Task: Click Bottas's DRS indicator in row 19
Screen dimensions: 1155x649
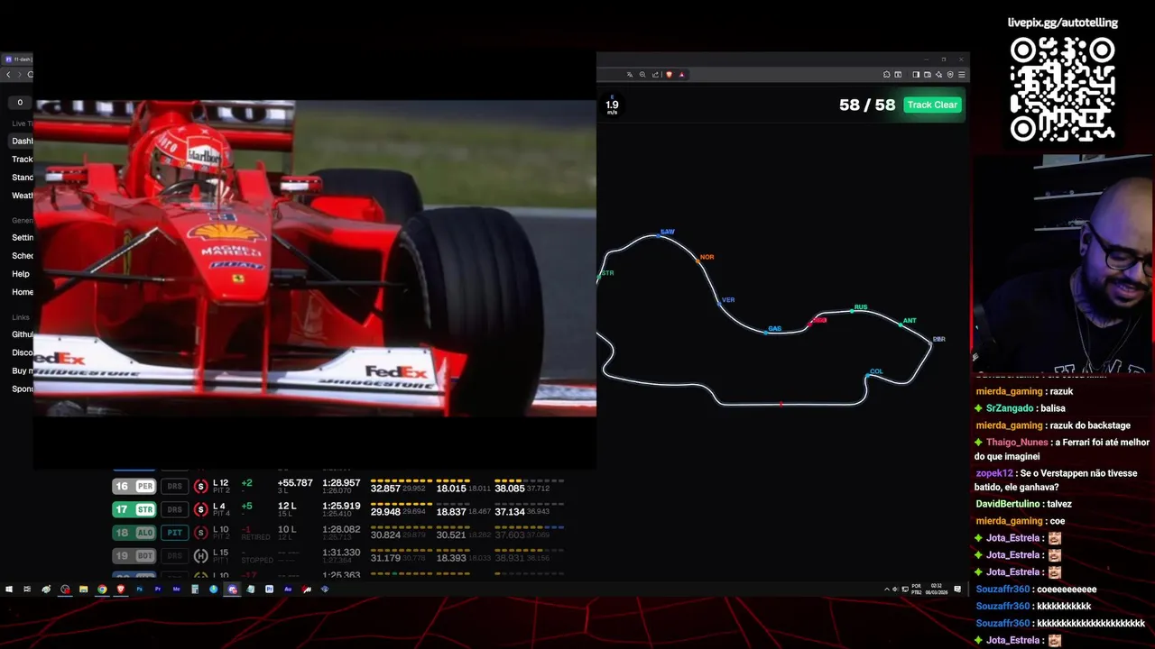Action: coord(174,556)
